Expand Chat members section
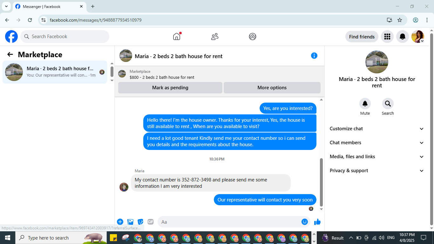Viewport: 434px width, 244px height. (x=377, y=143)
